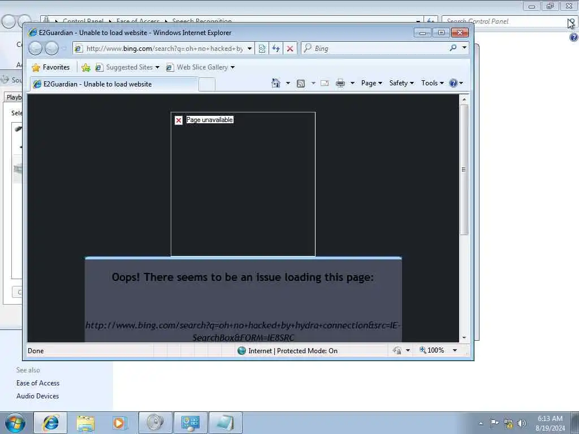The width and height of the screenshot is (579, 434).
Task: Click the red Stop loading icon
Action: point(290,49)
